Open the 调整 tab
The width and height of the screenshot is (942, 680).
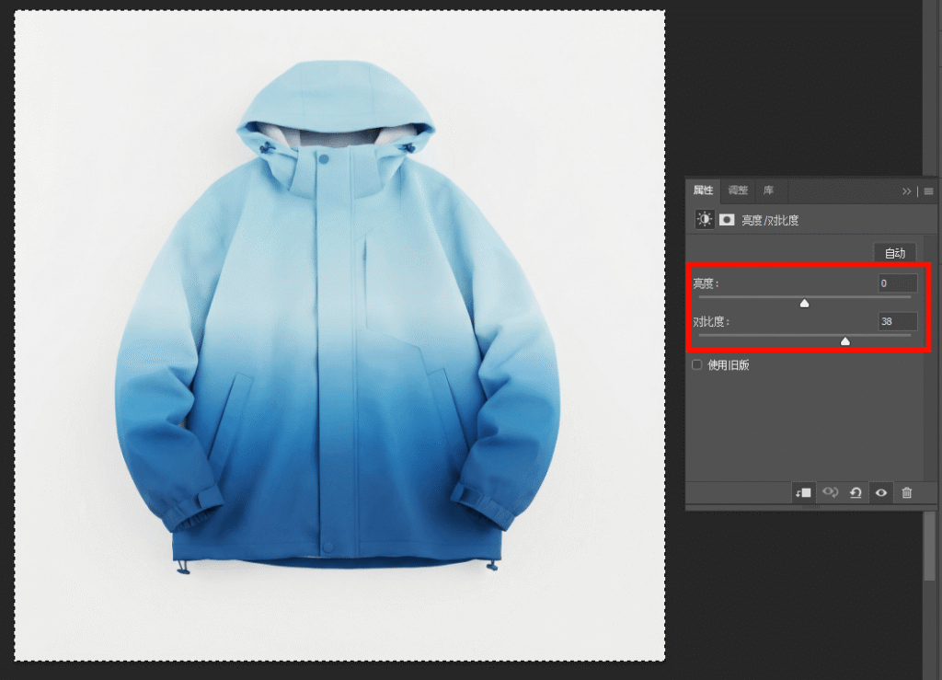(x=738, y=190)
